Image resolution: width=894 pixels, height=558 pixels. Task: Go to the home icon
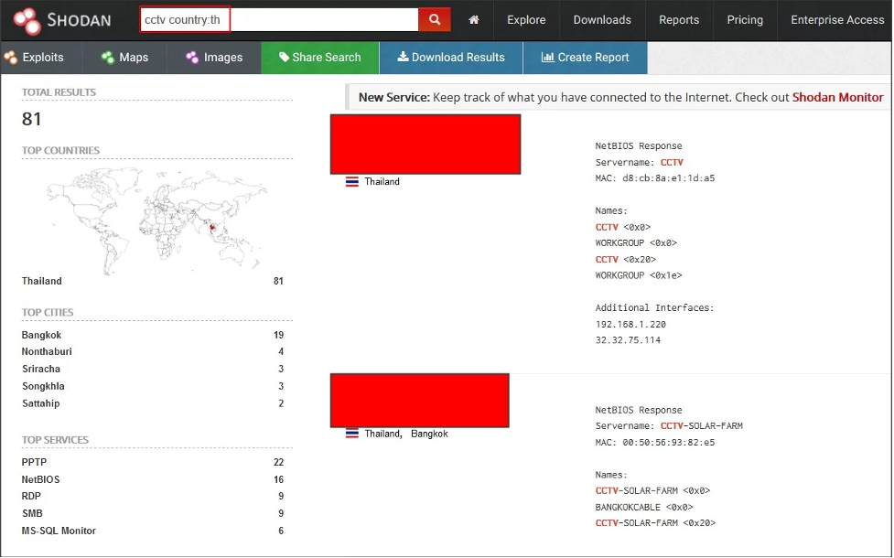[473, 20]
